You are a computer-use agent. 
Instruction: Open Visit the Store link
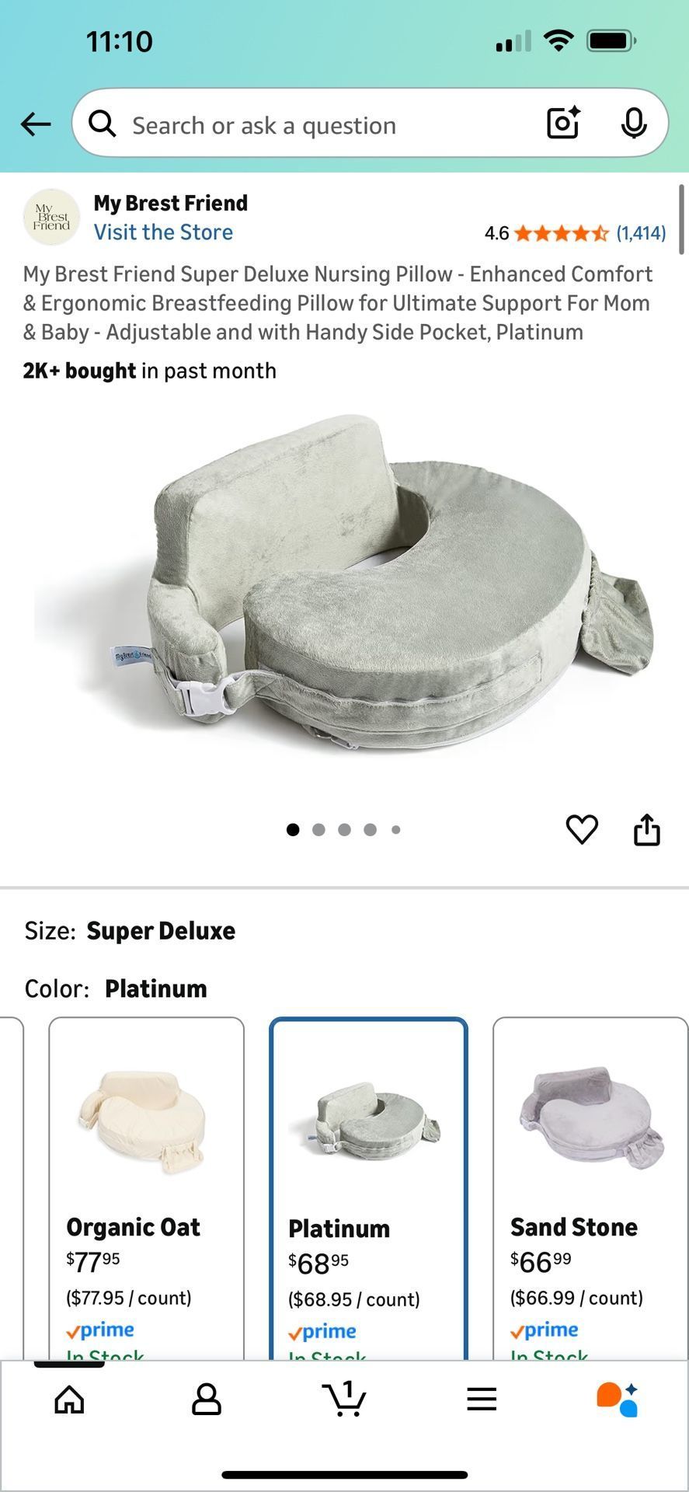click(x=163, y=232)
